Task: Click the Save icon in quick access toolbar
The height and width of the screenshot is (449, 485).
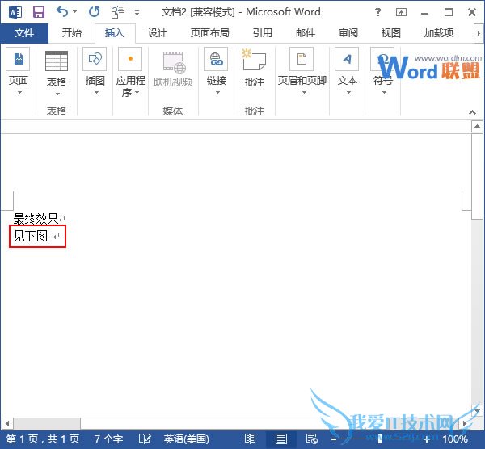Action: (38, 12)
